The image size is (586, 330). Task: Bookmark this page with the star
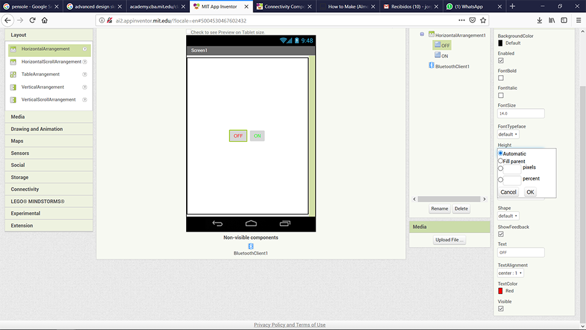click(x=483, y=20)
